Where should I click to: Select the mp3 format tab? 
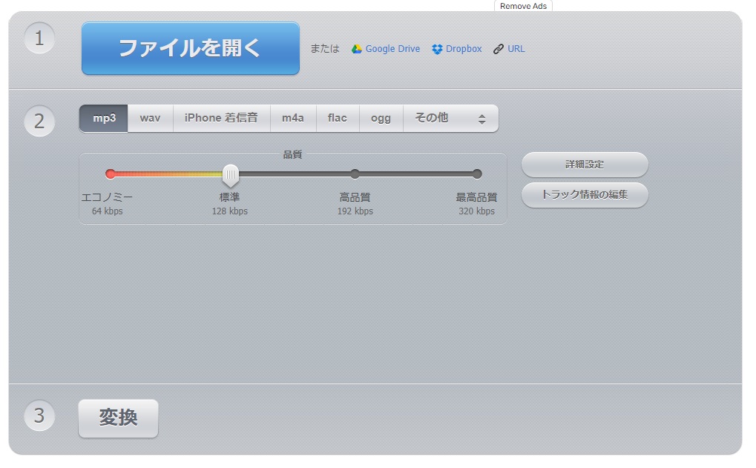(104, 118)
